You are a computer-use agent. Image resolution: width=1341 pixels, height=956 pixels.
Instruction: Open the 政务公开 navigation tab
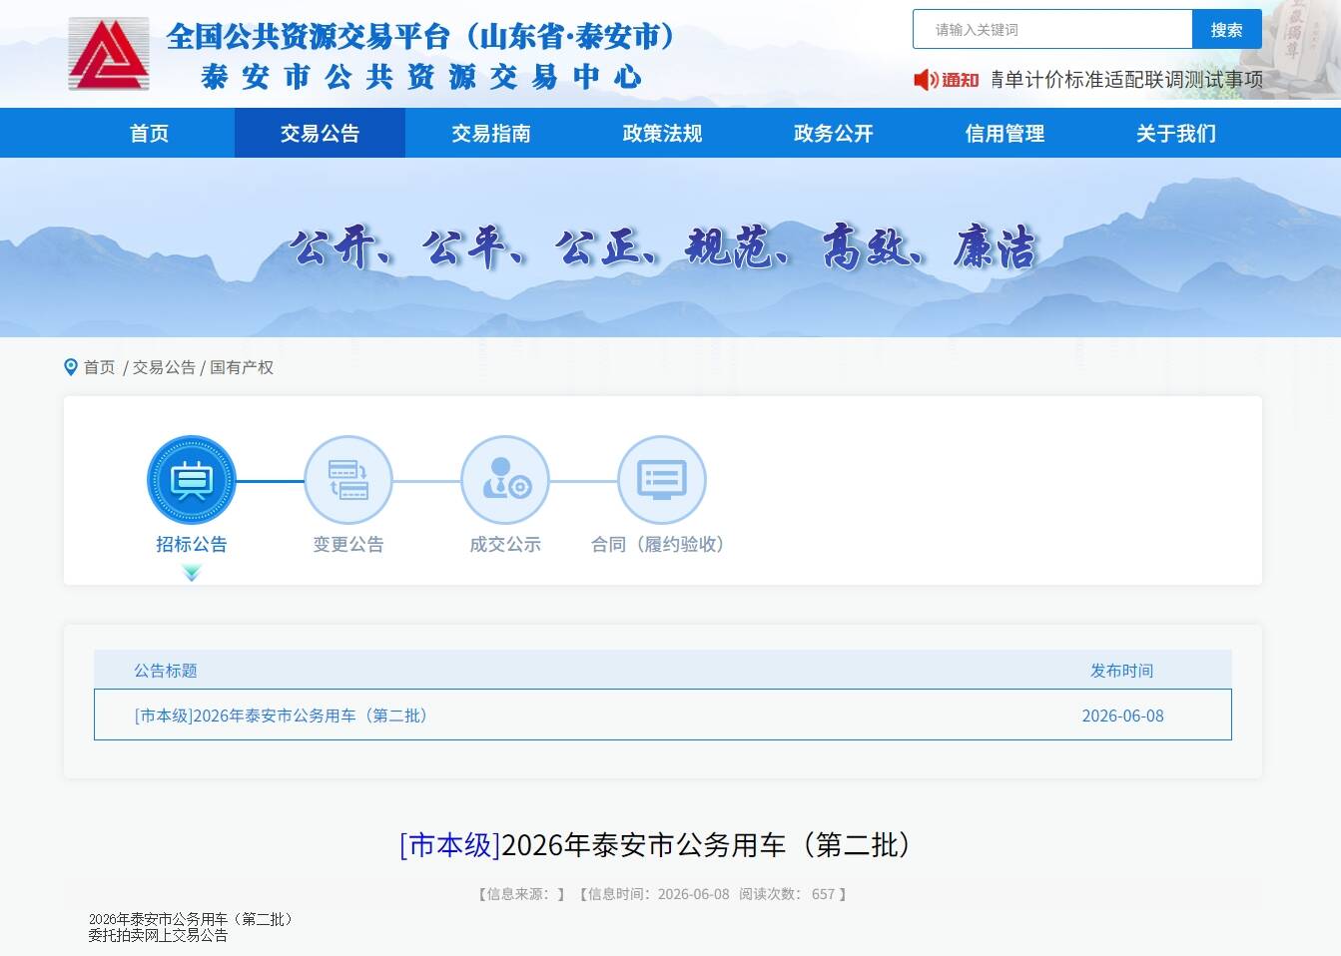(x=834, y=133)
